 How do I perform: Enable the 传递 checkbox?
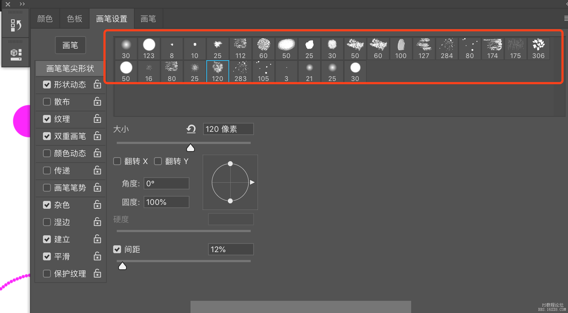click(47, 170)
